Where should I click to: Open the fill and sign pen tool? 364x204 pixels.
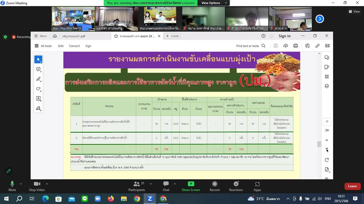[x=38, y=108]
